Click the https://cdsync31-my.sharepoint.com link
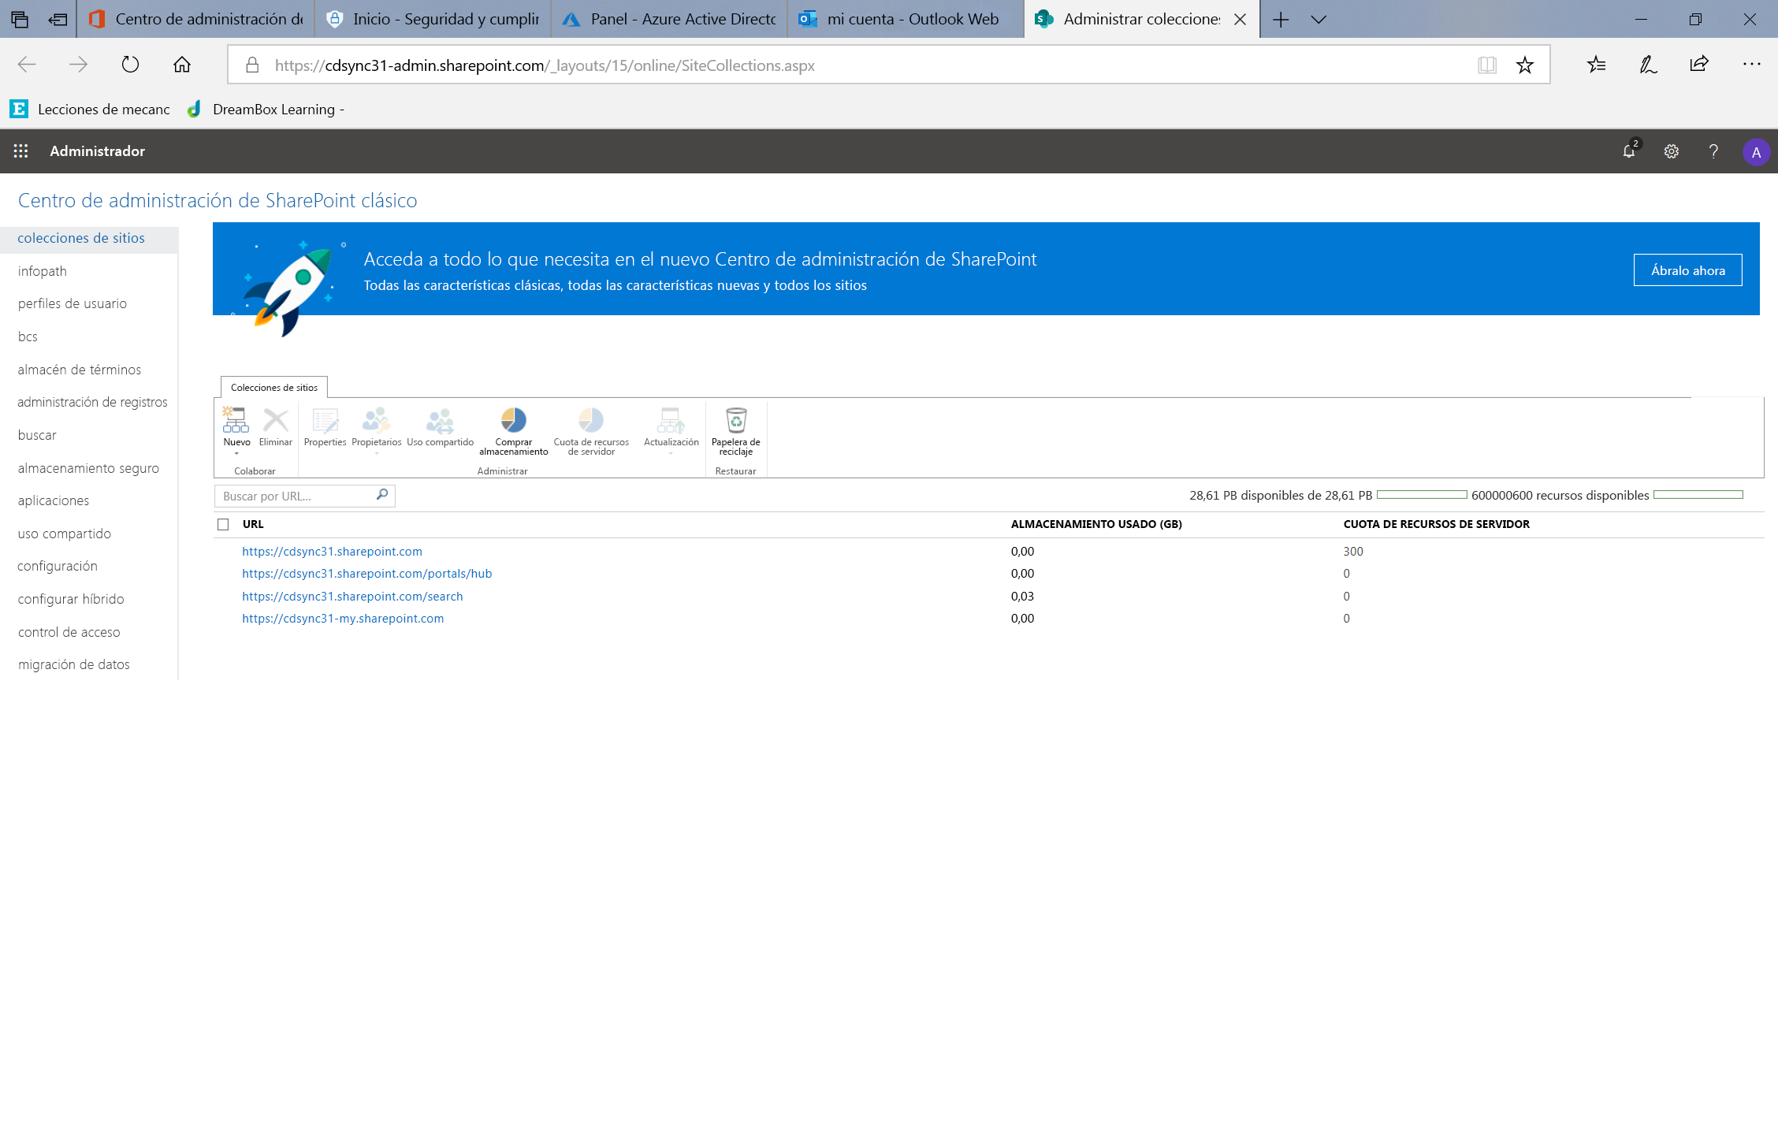 344,618
